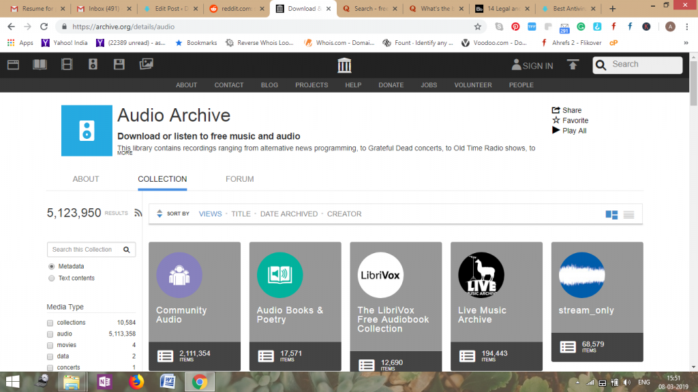Check the collections media type checkbox
698x392 pixels.
pos(50,323)
